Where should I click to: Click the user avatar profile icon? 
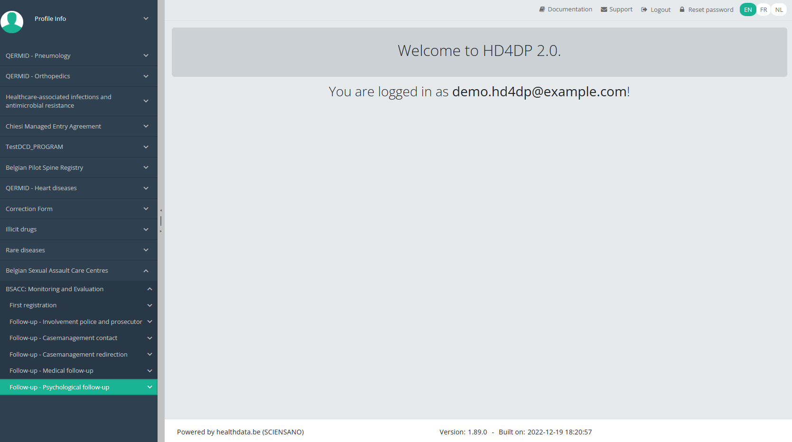(x=12, y=21)
